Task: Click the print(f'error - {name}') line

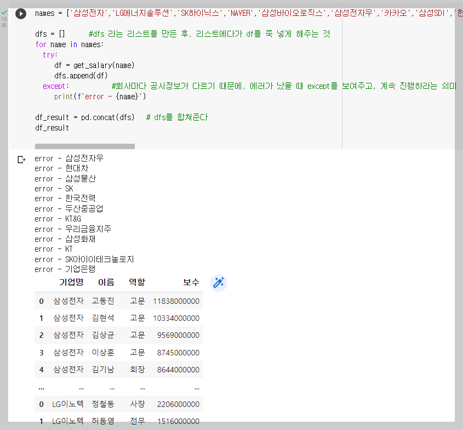Action: click(100, 97)
